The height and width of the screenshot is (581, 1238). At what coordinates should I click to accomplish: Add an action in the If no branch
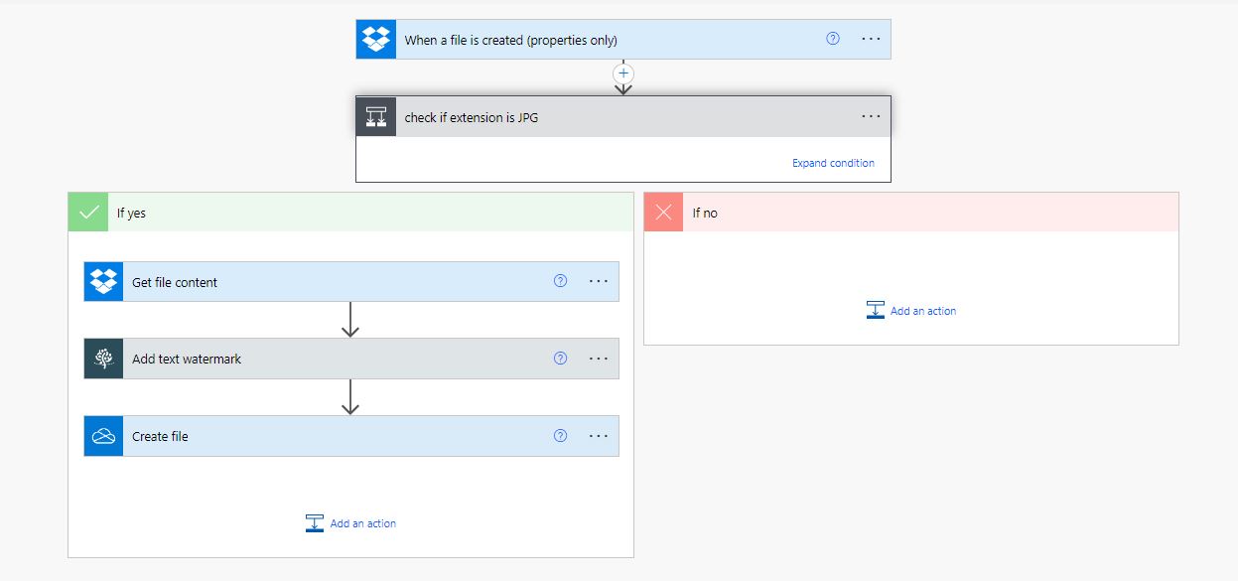coord(911,311)
